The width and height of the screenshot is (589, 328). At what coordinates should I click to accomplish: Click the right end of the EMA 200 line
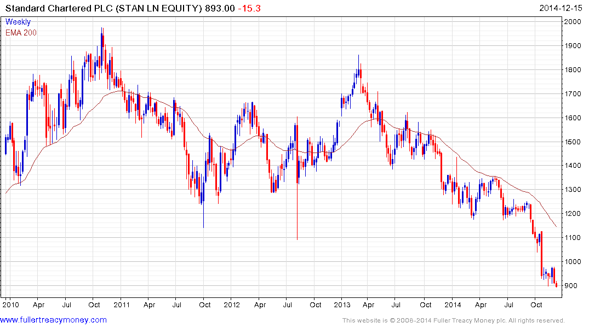tap(556, 226)
